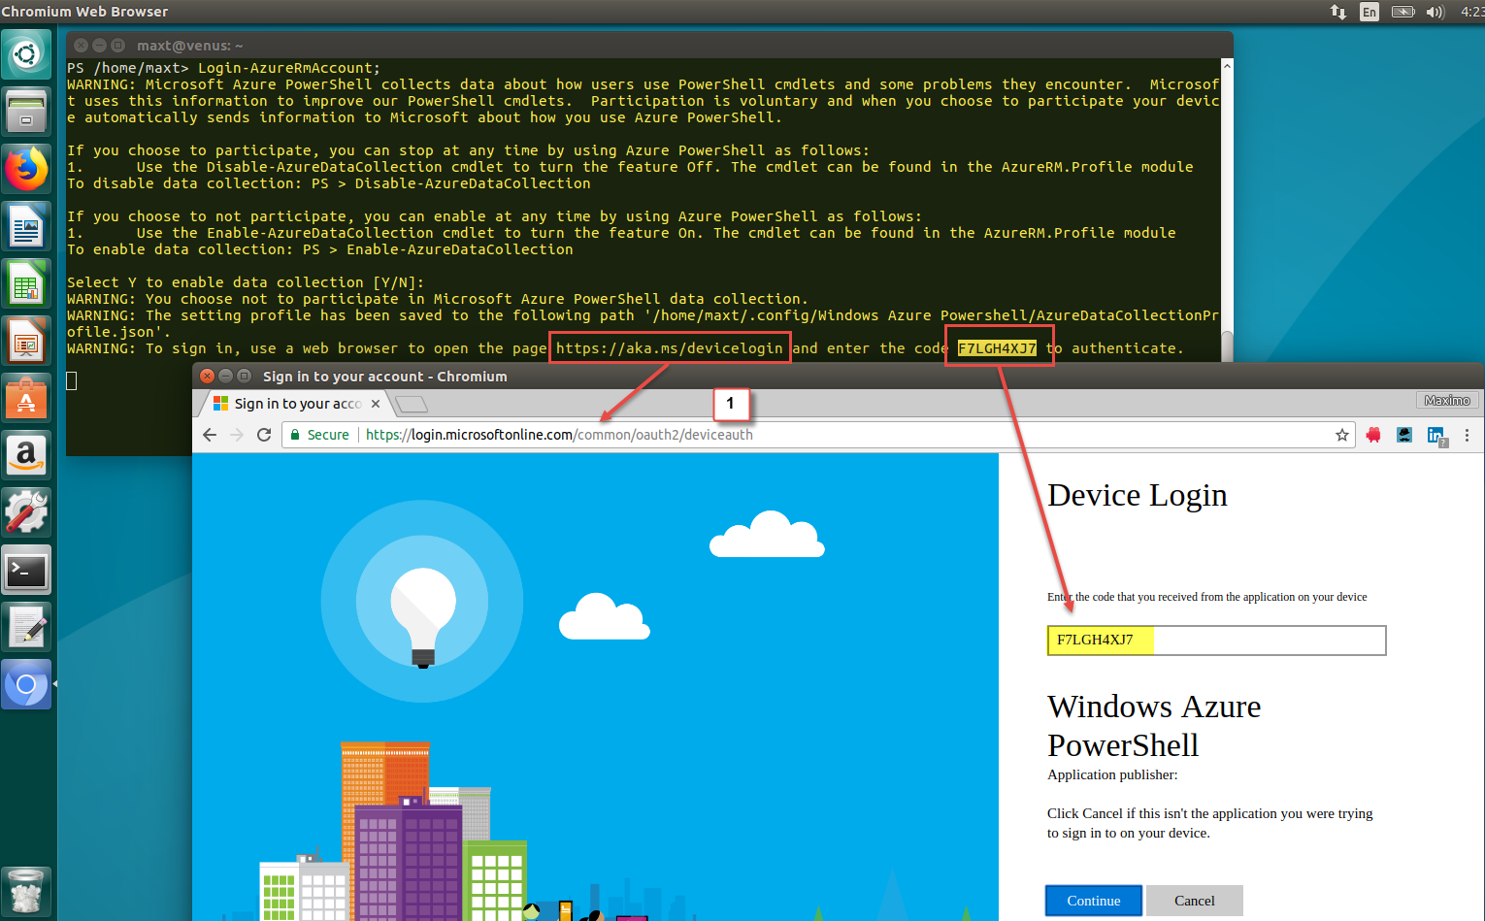
Task: Open System Settings from the launcher
Action: (26, 512)
